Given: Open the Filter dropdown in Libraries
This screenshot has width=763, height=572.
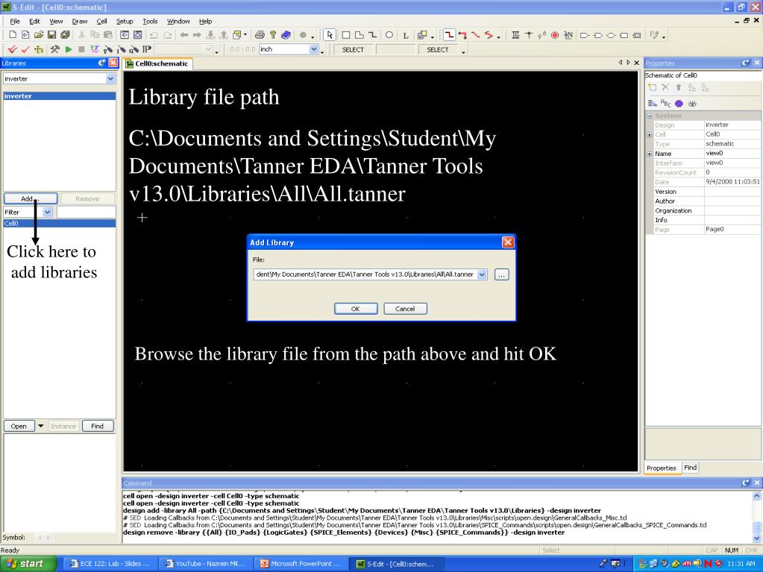Looking at the screenshot, I should point(47,212).
